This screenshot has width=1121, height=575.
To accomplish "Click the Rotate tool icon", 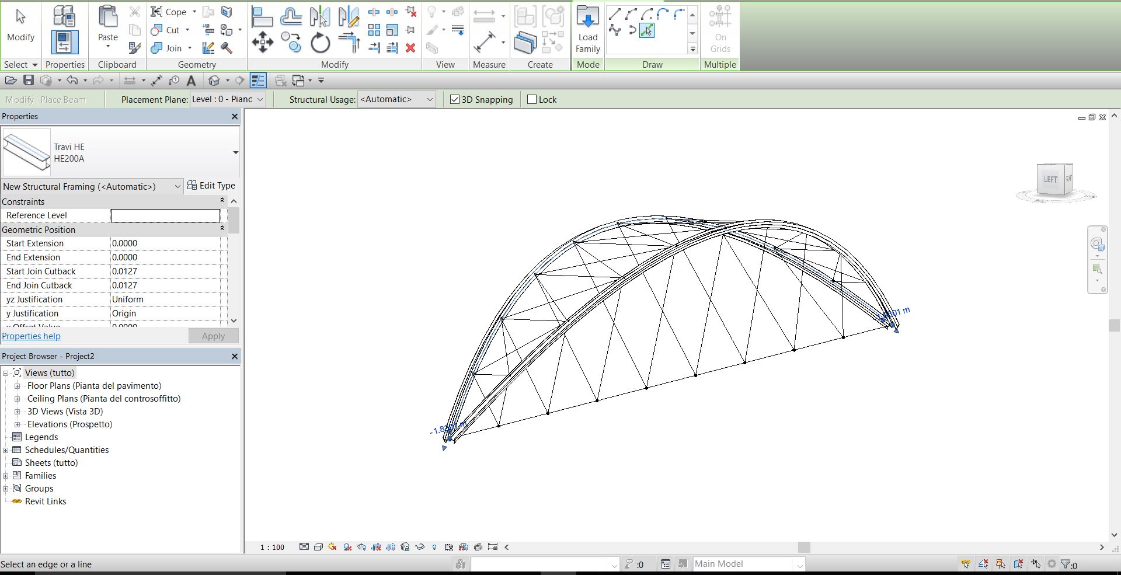I will point(320,43).
